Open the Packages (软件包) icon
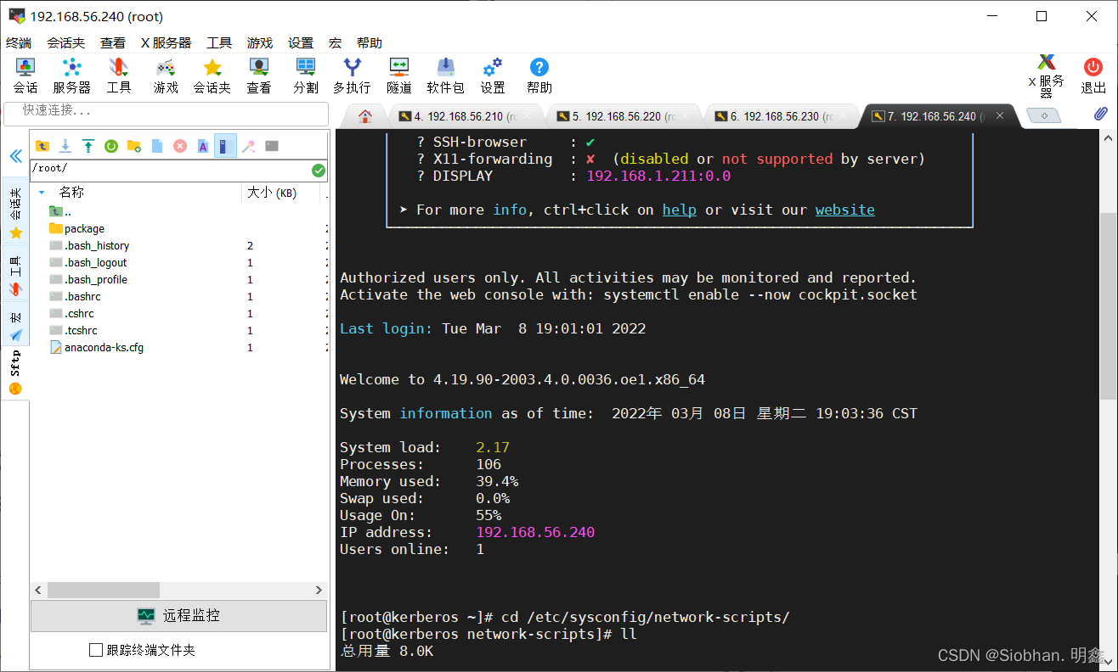 click(x=445, y=75)
